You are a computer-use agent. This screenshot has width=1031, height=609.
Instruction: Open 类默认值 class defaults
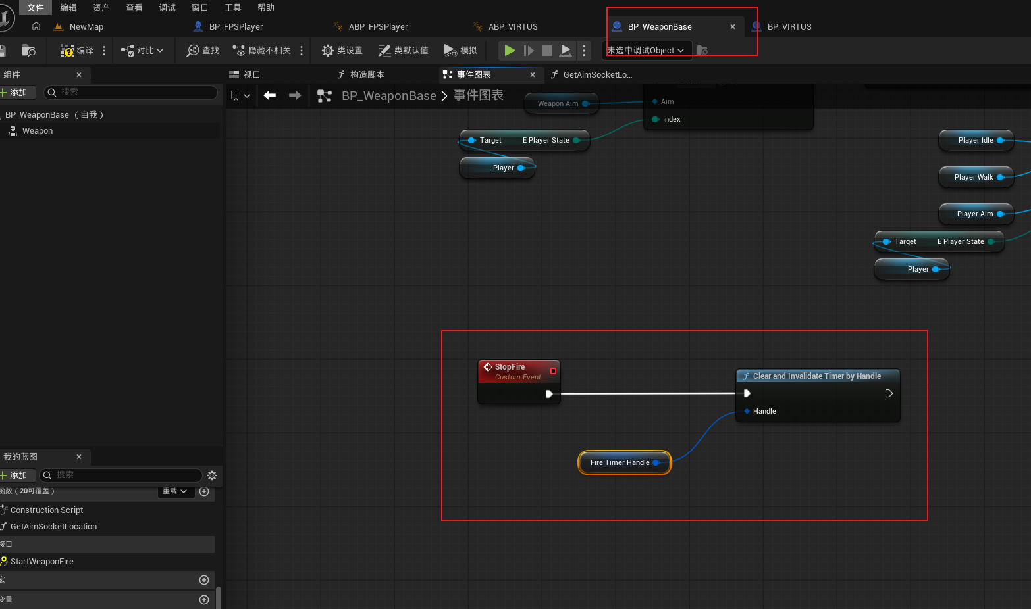(x=403, y=51)
